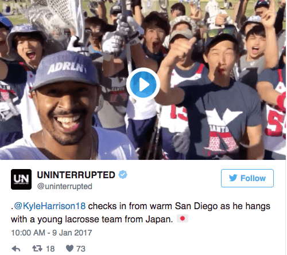Click the blue verified badge
This screenshot has width=287, height=255.
123,175
